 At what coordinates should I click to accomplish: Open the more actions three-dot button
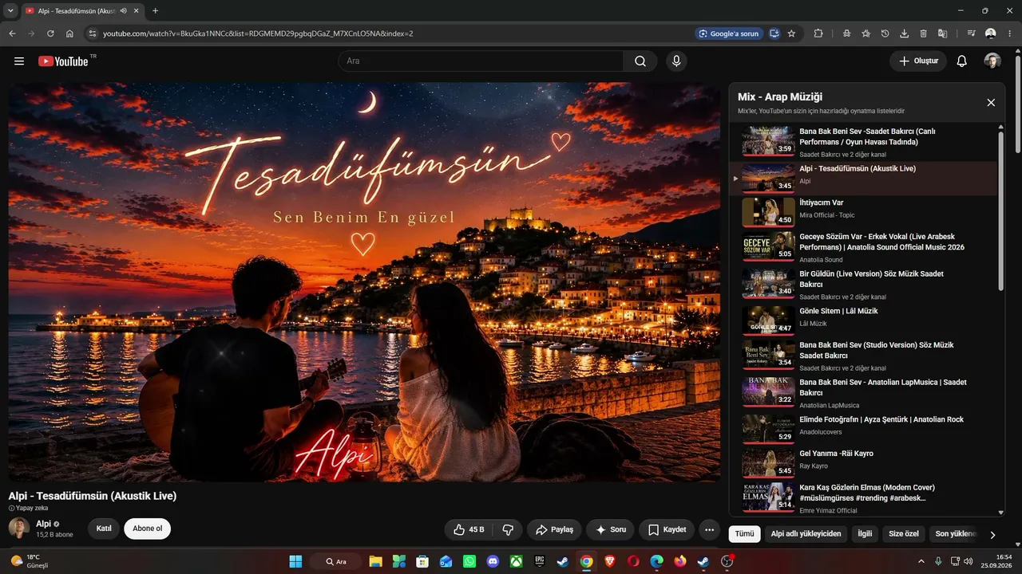(709, 529)
